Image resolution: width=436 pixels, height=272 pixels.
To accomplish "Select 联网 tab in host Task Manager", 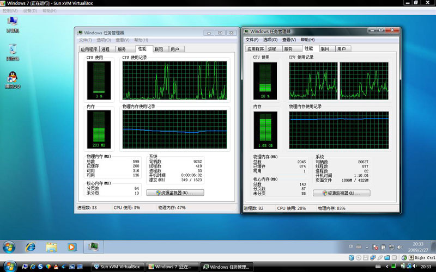I will [x=327, y=49].
